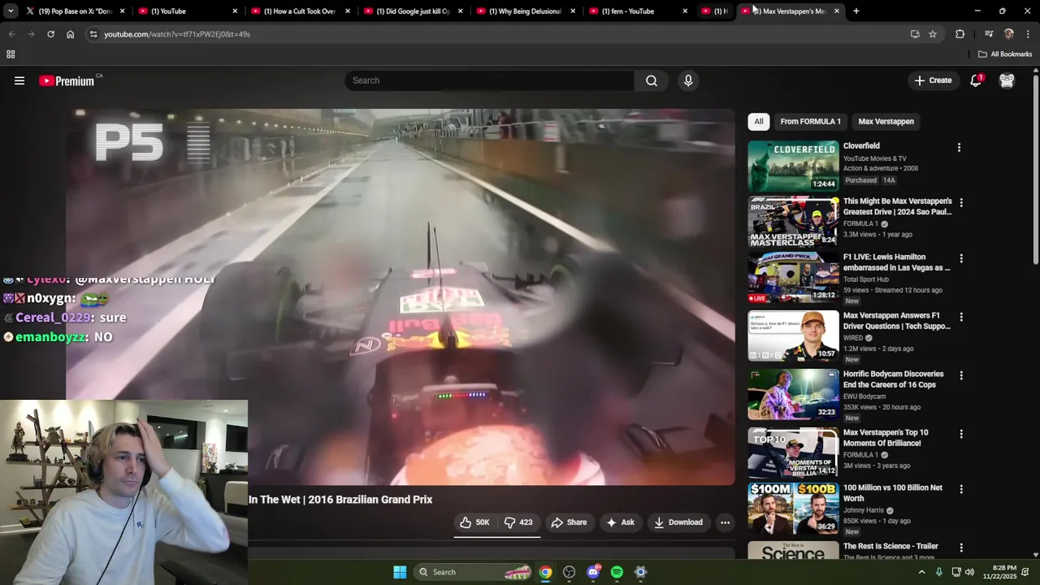
Task: Open options for The Rest Is Science trailer
Action: pyautogui.click(x=961, y=548)
